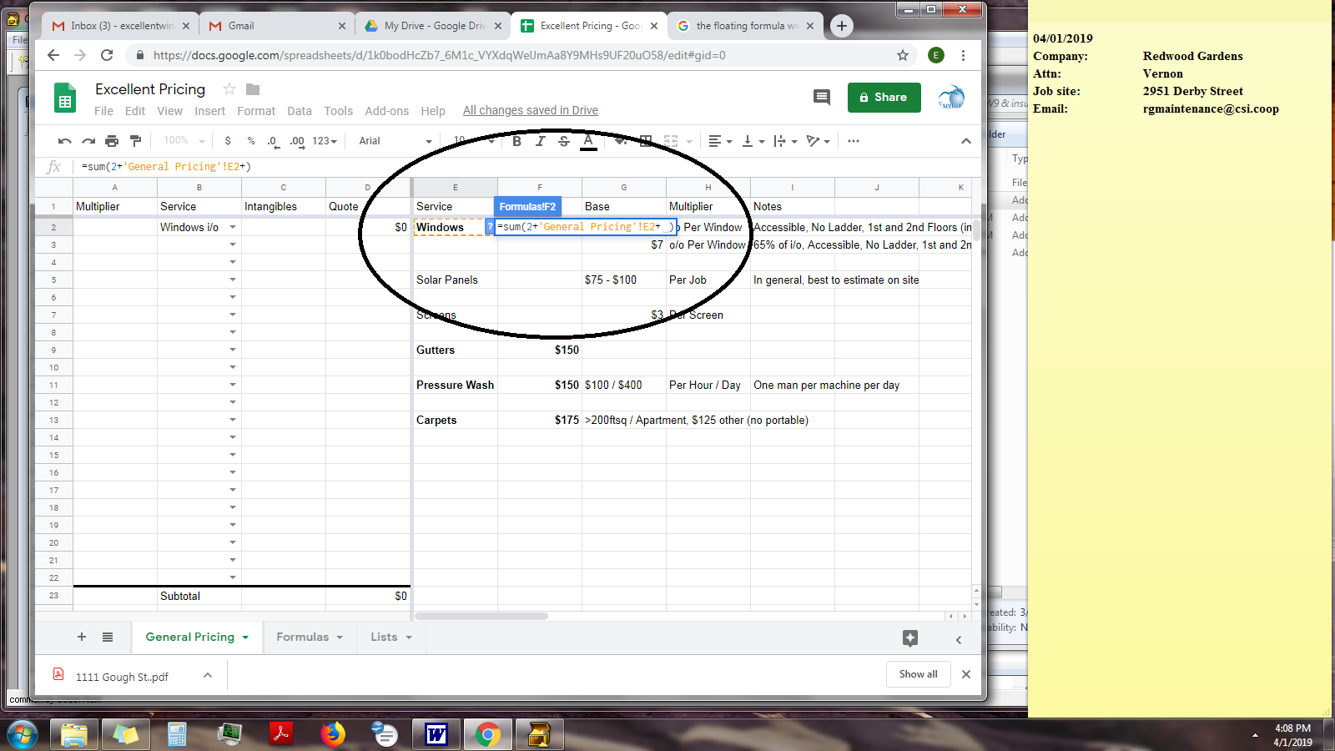Click the horizontal scrollbar of the sheet
1335x751 pixels.
(x=481, y=617)
